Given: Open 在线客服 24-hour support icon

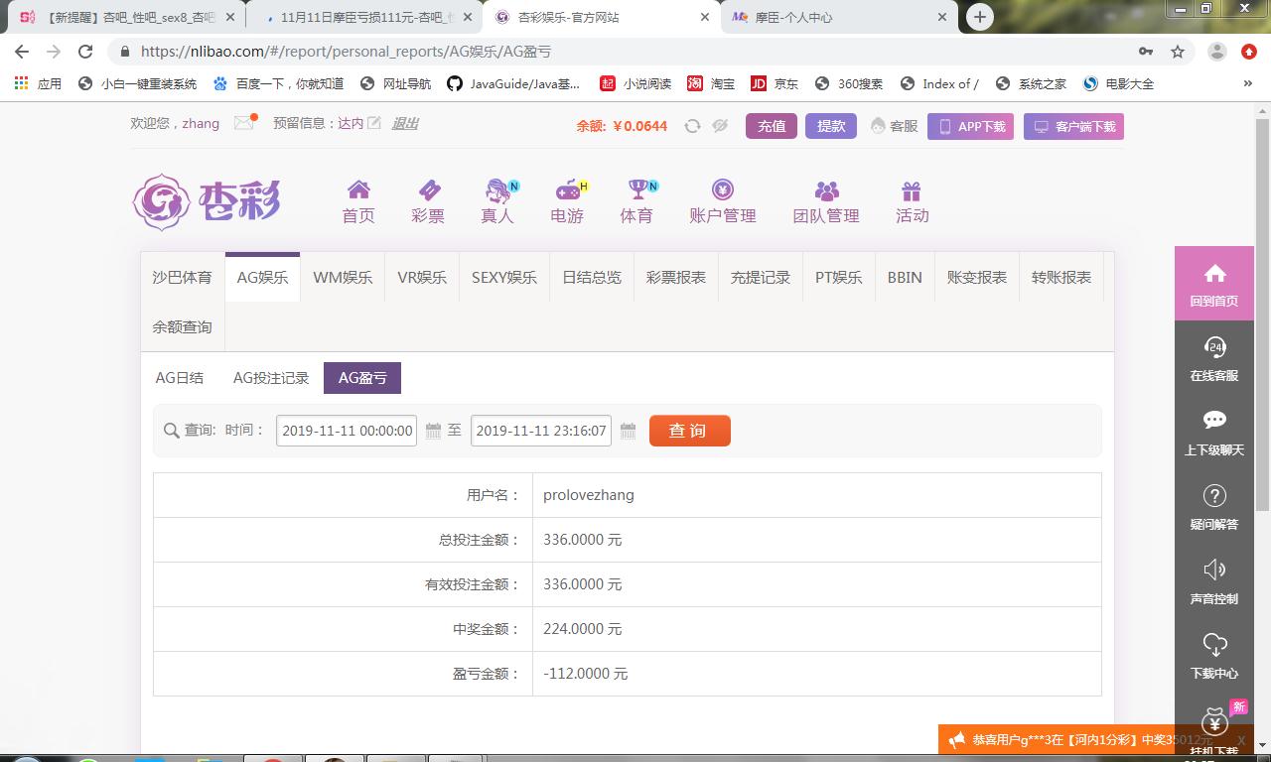Looking at the screenshot, I should pos(1214,346).
